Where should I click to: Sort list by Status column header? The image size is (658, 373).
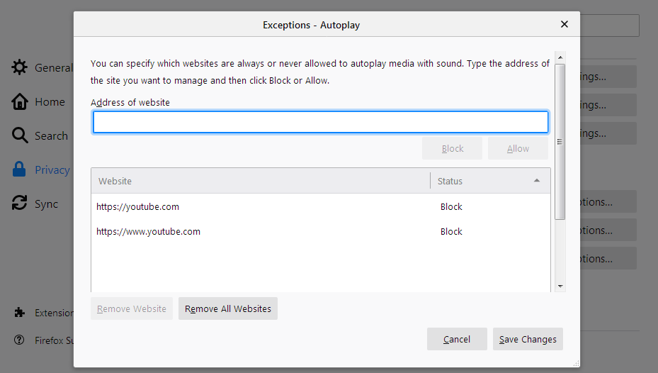coord(490,181)
